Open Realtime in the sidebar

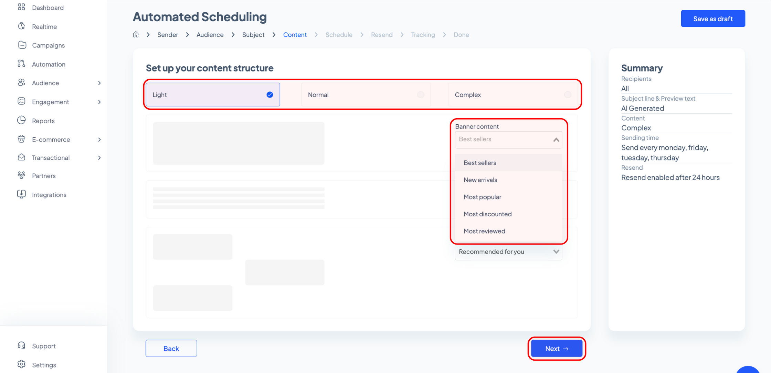[x=44, y=26]
